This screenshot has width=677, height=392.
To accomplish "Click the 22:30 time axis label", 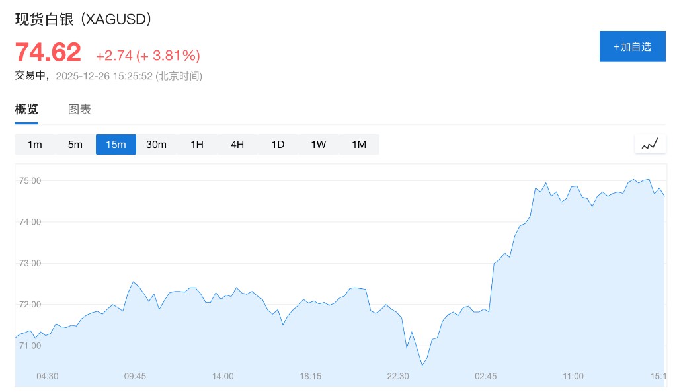I will point(398,376).
